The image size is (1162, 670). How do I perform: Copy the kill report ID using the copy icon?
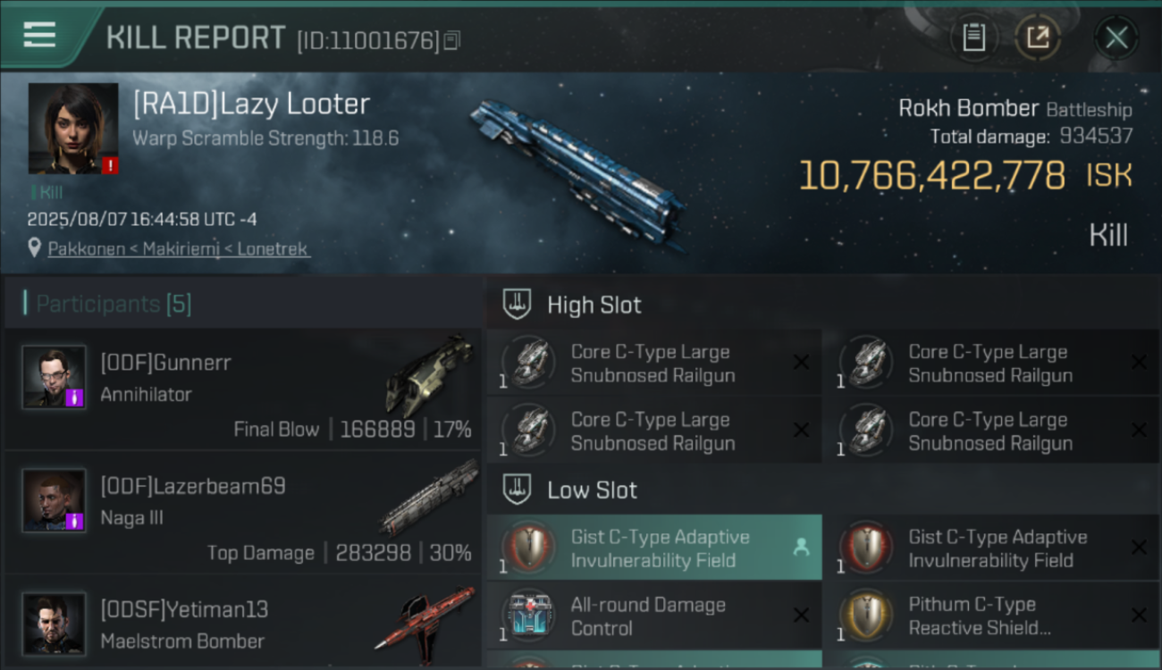pos(452,40)
